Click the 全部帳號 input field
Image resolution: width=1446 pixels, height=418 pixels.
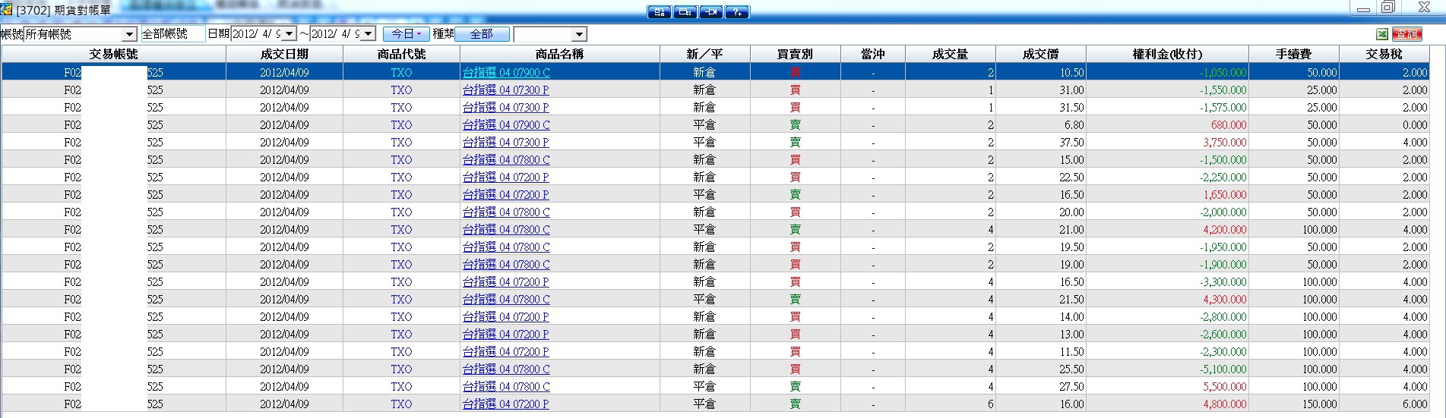coord(172,34)
